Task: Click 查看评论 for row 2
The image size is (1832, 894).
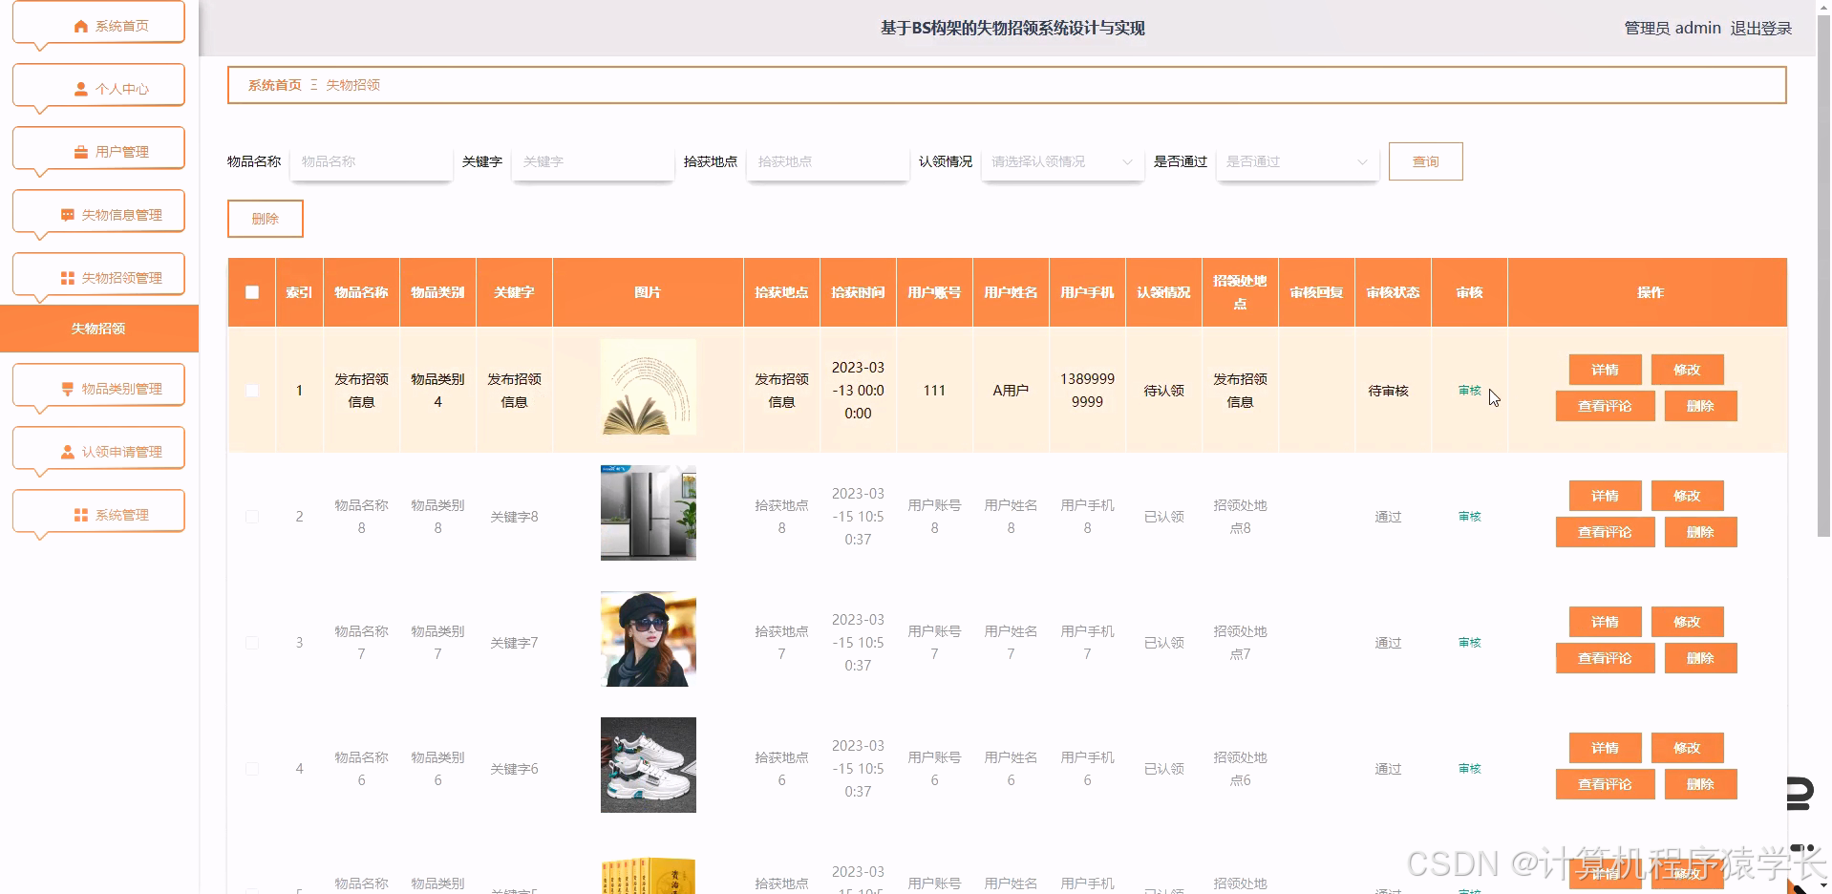Action: (1605, 532)
